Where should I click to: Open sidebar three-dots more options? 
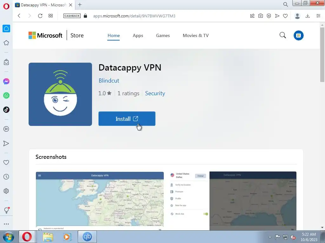(6, 224)
